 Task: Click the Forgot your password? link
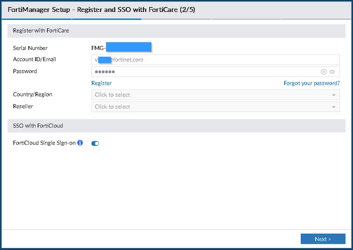click(x=312, y=83)
